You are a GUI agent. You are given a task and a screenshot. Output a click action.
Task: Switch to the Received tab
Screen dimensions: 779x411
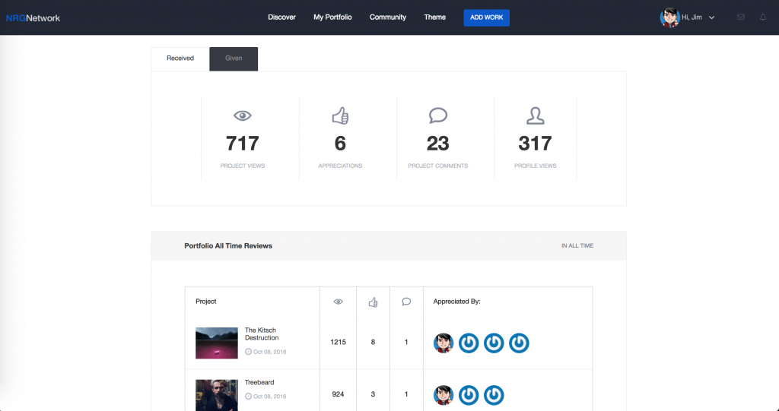tap(180, 58)
